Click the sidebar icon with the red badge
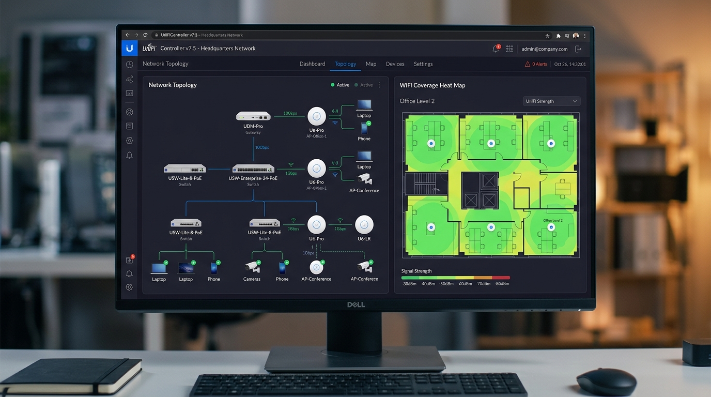711x397 pixels. 130,259
